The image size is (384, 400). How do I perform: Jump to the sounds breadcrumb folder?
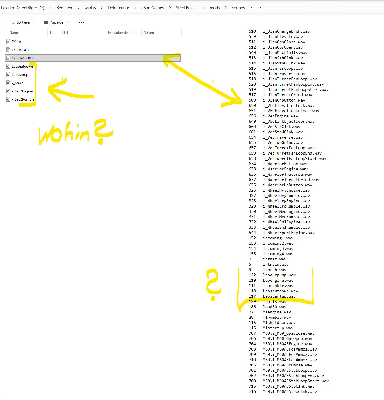click(x=238, y=8)
